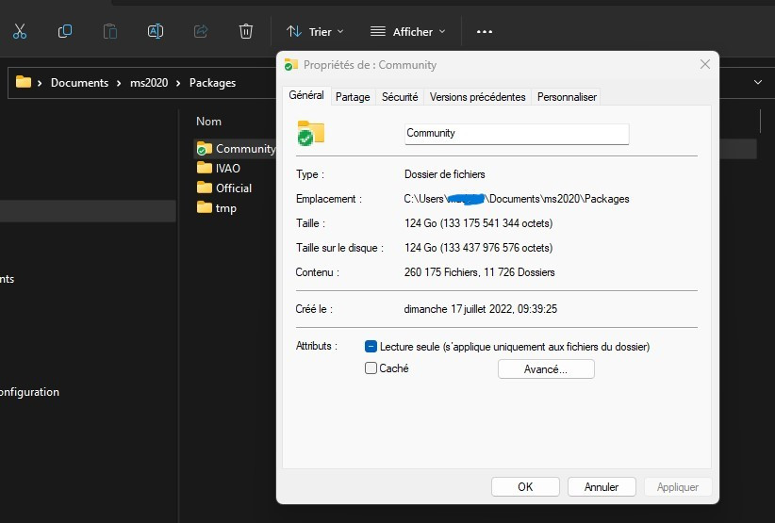Viewport: 775px width, 523px height.
Task: Switch to the Partage tab
Action: tap(353, 97)
